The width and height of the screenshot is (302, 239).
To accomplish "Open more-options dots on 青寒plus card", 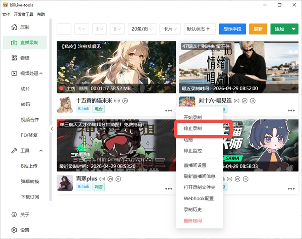I will coord(169,189).
